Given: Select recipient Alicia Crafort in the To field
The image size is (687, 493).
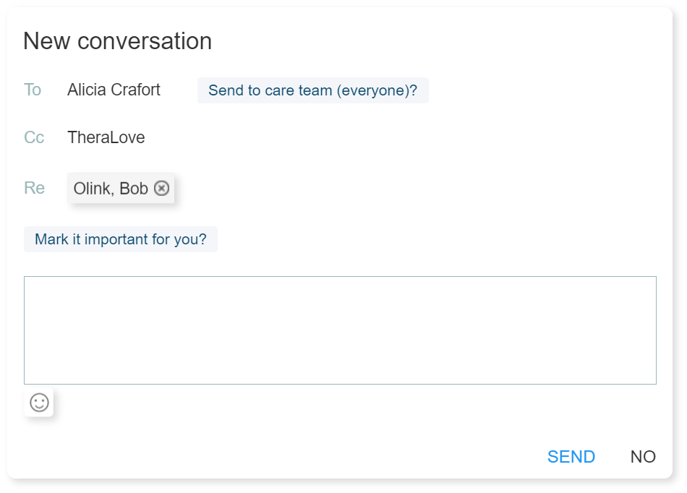Looking at the screenshot, I should 113,90.
